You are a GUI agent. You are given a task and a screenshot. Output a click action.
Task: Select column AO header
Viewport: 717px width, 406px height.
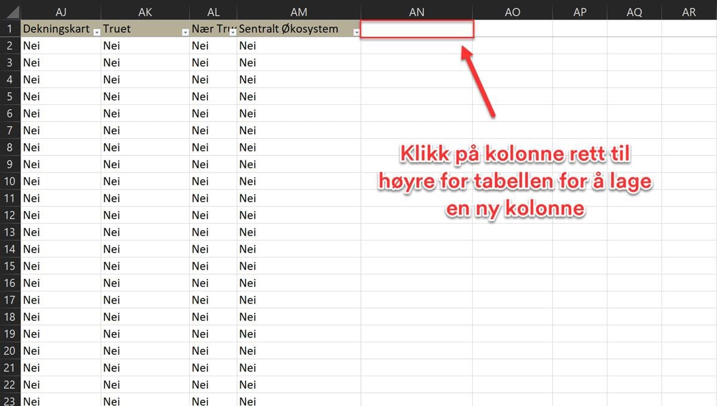click(x=512, y=12)
